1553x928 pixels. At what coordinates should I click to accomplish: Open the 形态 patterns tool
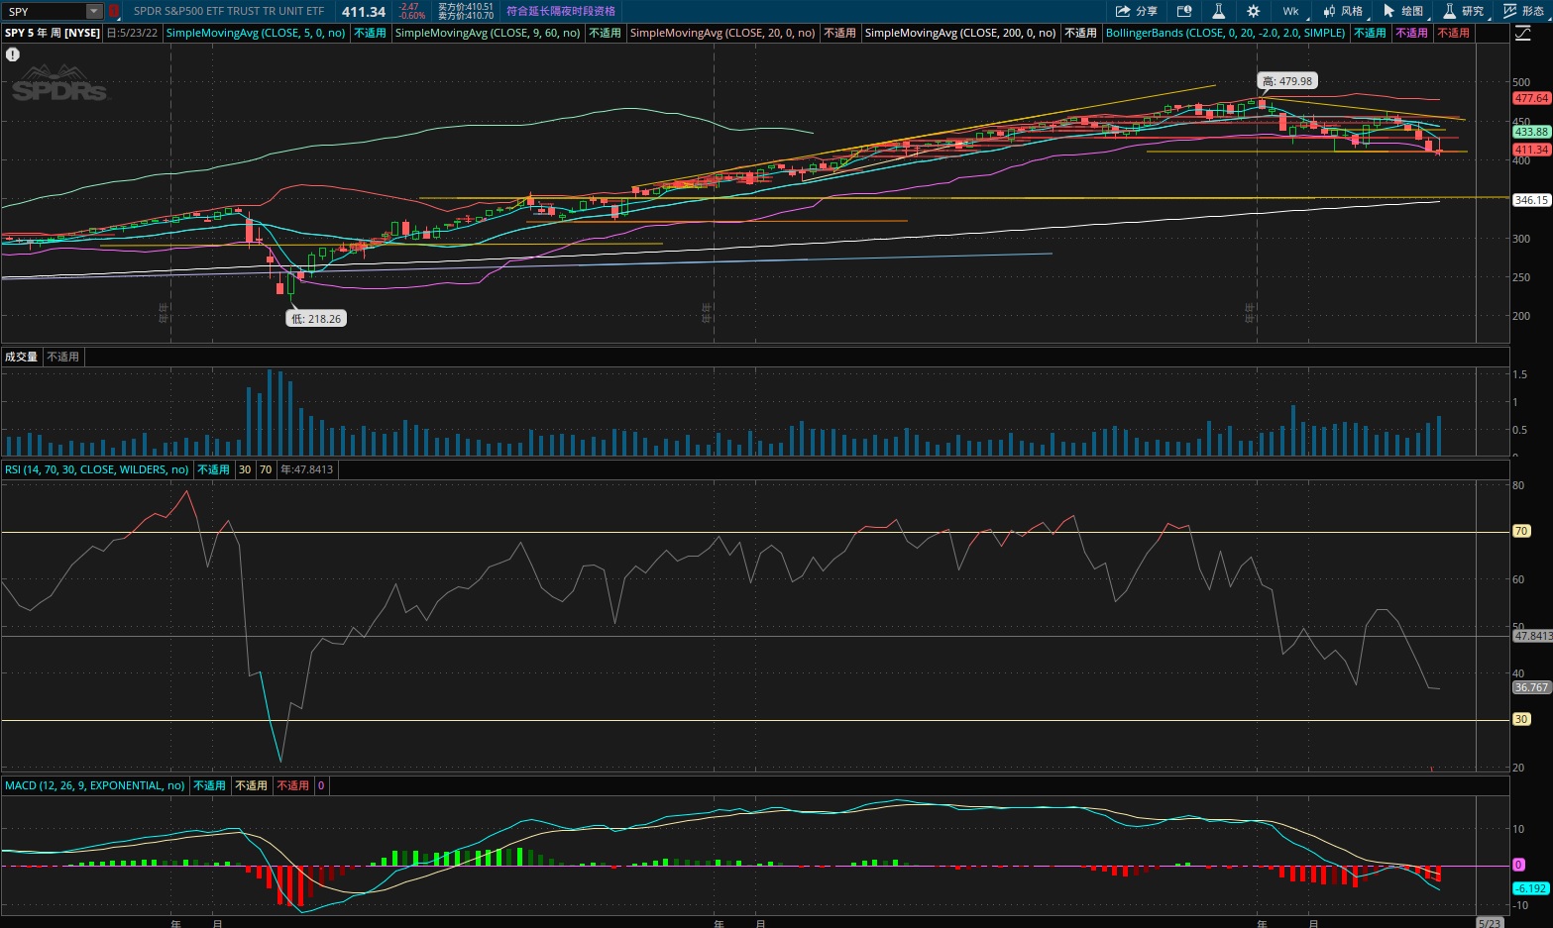point(1523,11)
